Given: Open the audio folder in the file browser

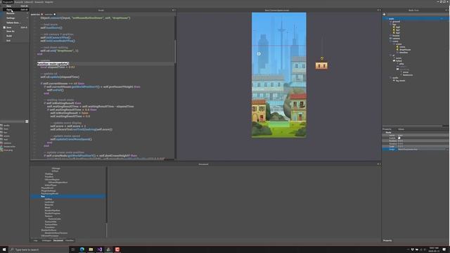Looking at the screenshot, I should coord(6,125).
